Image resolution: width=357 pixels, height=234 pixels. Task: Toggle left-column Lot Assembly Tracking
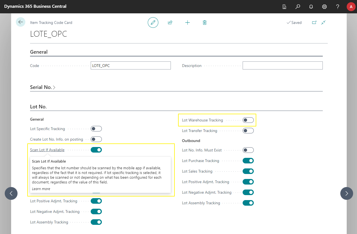pyautogui.click(x=96, y=222)
